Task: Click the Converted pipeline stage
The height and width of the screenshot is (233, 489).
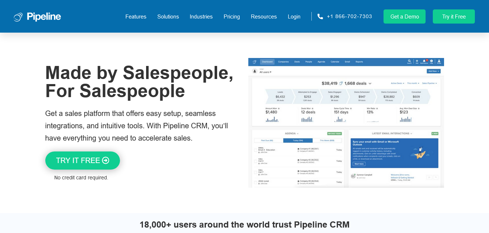Action: coord(416,96)
